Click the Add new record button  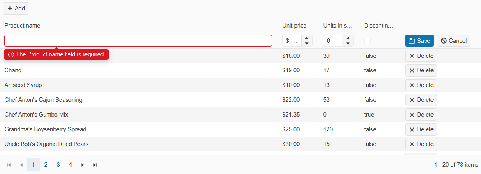(x=16, y=9)
